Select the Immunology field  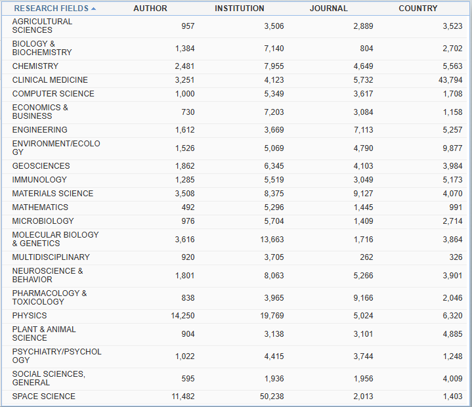[39, 180]
